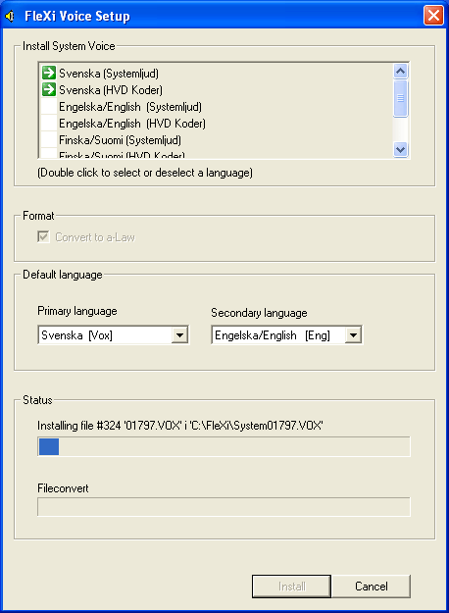Click the green arrow beside Svenska (Systemljud)

pos(49,73)
